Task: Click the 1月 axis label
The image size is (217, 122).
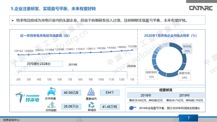Action: (x=132, y=80)
